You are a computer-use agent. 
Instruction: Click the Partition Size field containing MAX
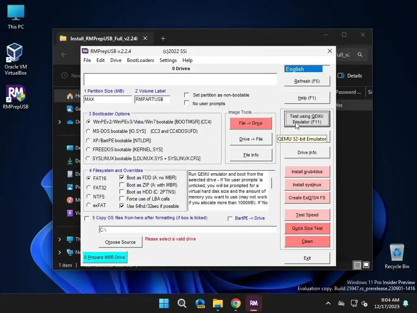(108, 99)
